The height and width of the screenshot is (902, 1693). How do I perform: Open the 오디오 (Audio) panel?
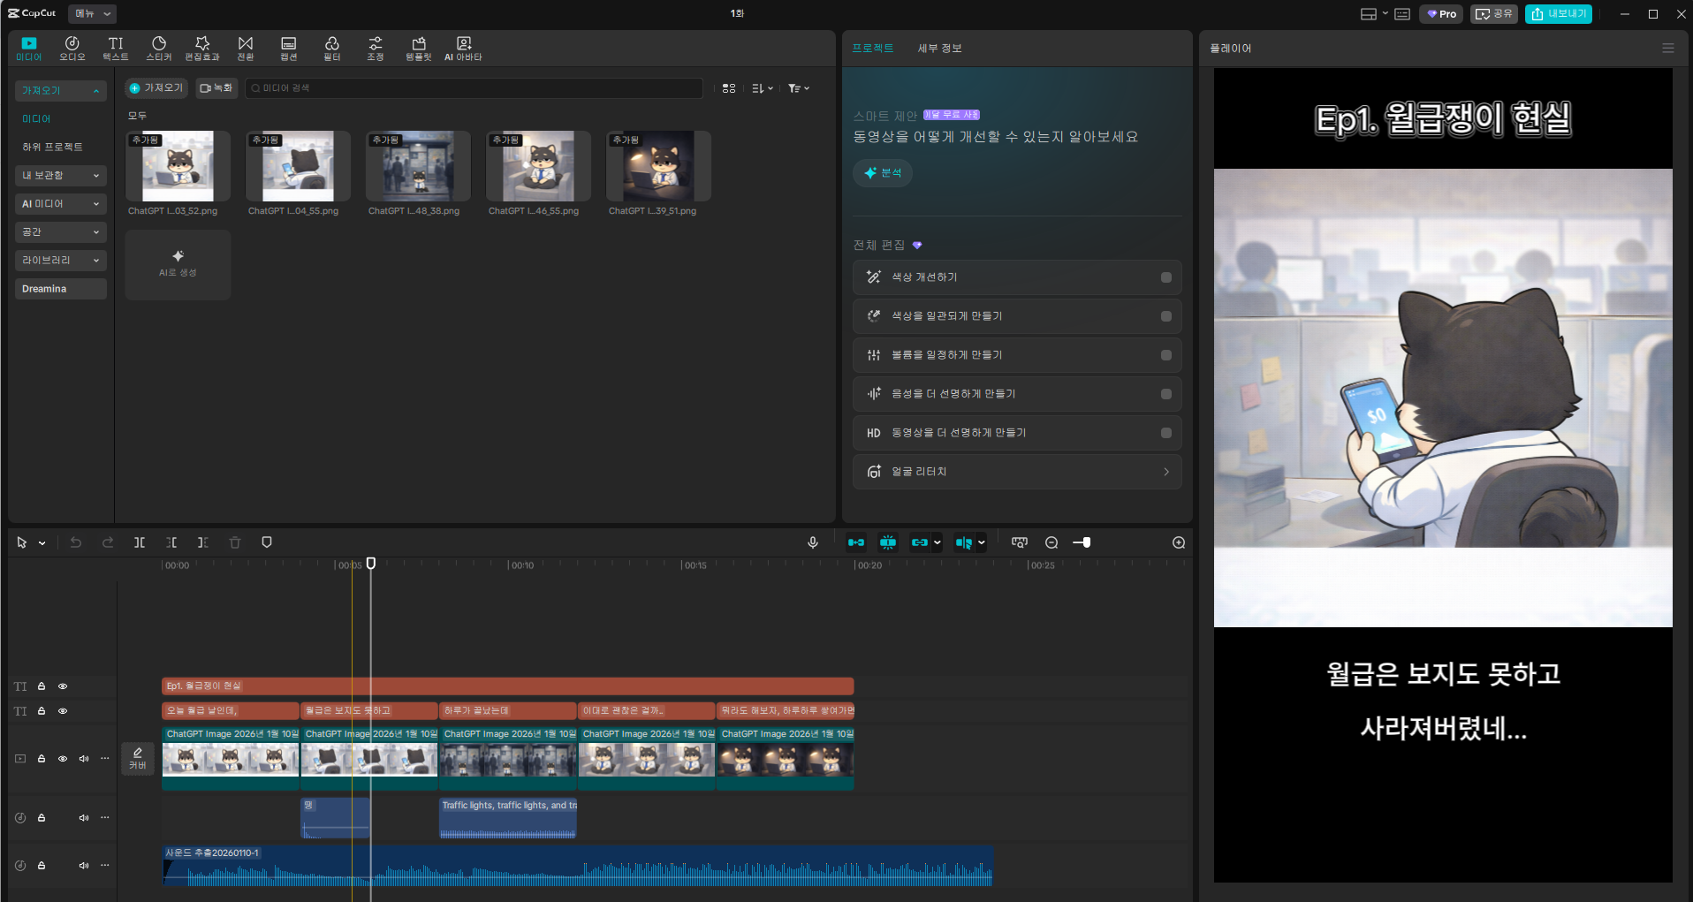pyautogui.click(x=72, y=49)
